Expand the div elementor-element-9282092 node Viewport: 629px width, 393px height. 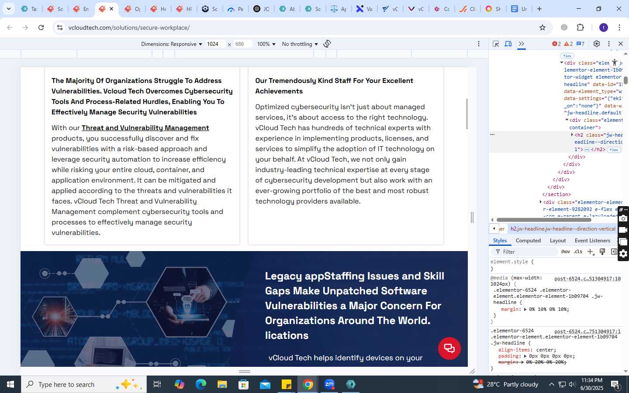540,202
